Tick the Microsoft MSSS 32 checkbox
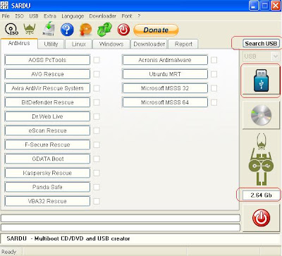This screenshot has width=282, height=256. point(214,88)
